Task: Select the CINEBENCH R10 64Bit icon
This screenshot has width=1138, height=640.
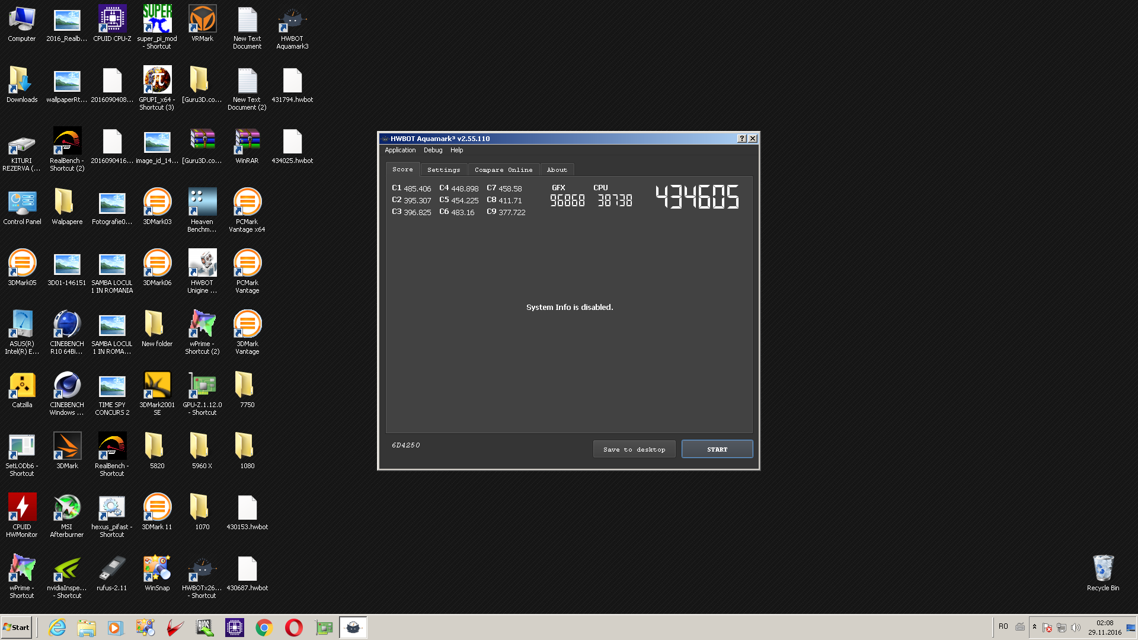Action: click(x=67, y=332)
